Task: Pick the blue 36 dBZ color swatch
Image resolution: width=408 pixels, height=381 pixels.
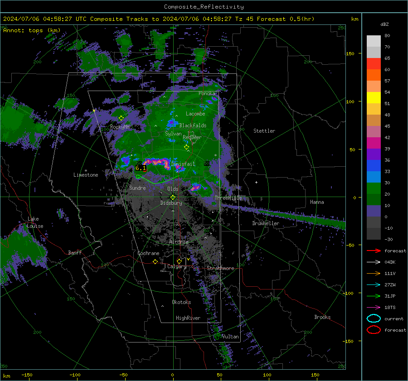Action: [374, 166]
